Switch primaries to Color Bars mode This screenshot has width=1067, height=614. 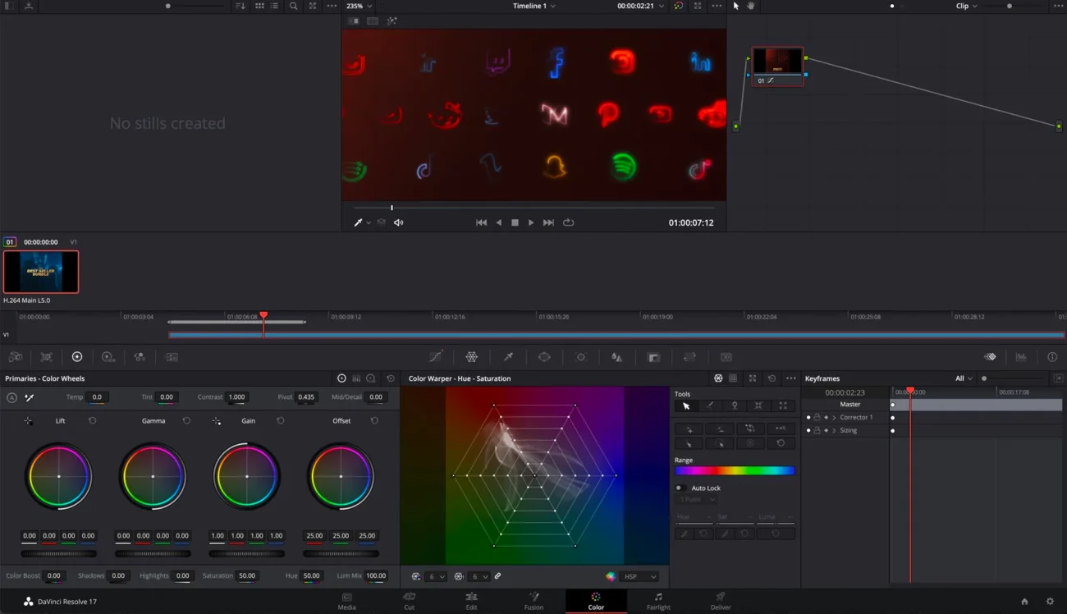356,378
